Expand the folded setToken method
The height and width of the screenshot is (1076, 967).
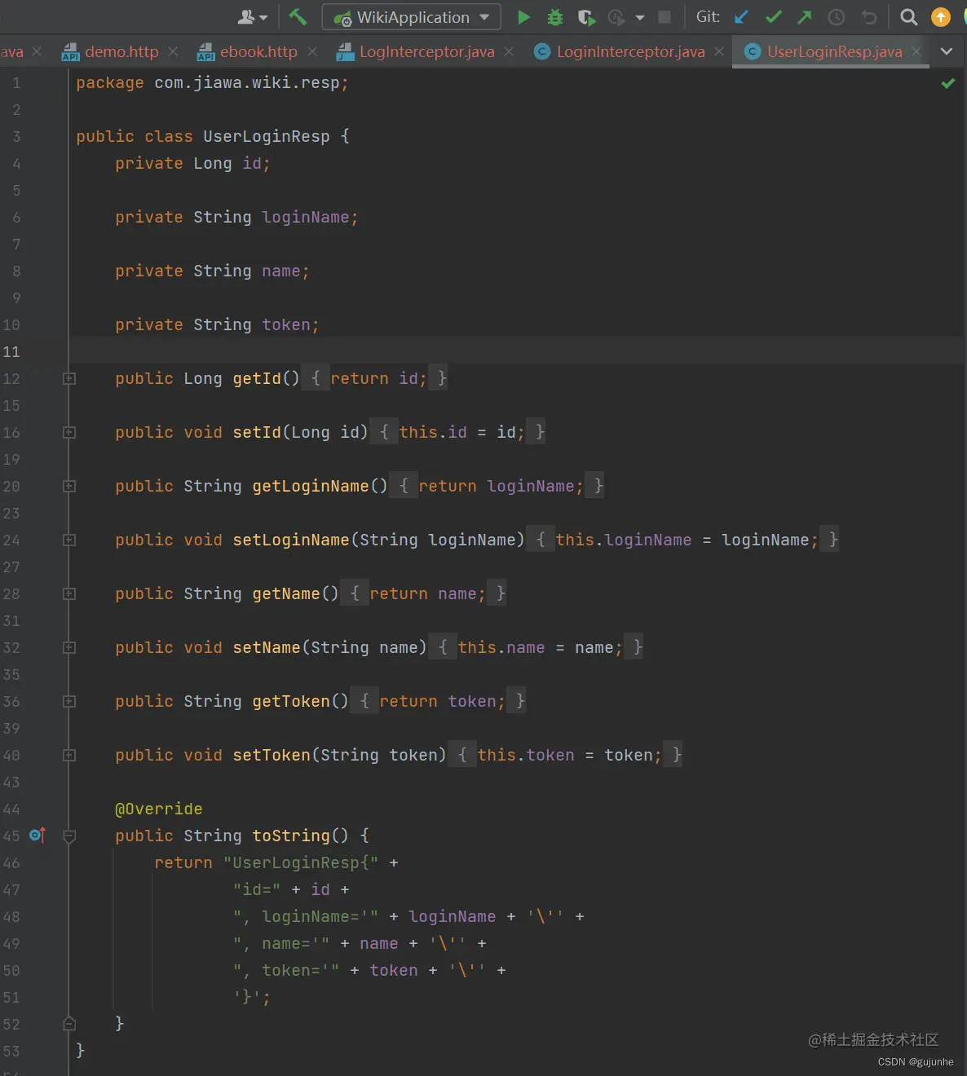click(x=69, y=755)
